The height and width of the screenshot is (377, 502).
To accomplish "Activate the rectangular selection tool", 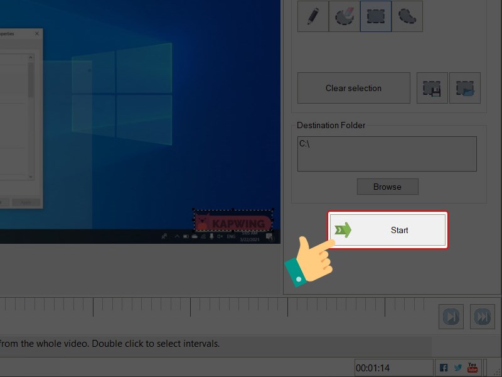I will click(375, 16).
